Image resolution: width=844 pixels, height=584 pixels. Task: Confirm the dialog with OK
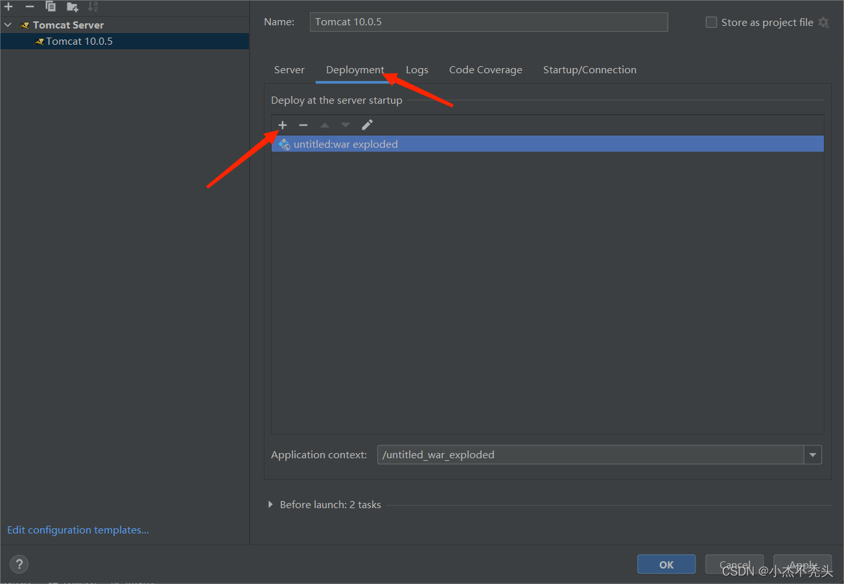tap(666, 565)
